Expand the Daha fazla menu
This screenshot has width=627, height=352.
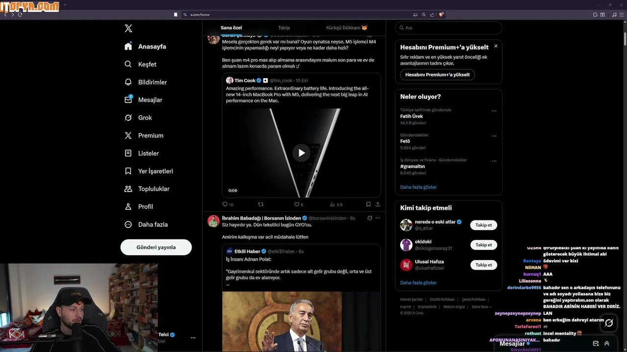pos(145,224)
